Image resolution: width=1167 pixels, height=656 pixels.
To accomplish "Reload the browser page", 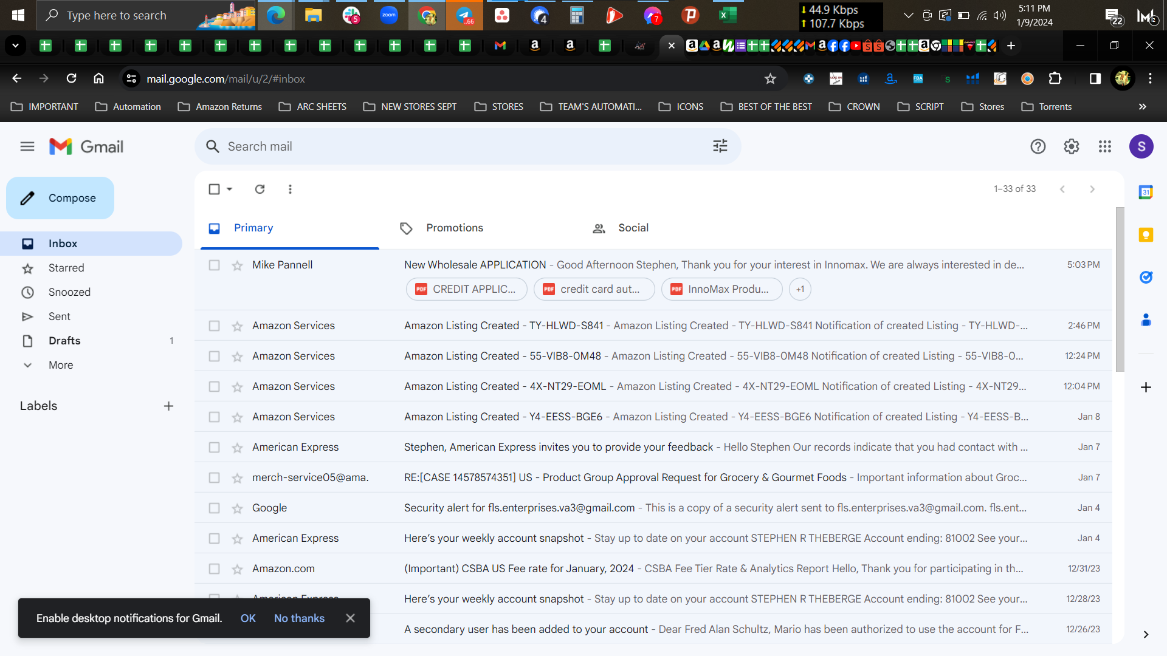I will click(71, 78).
